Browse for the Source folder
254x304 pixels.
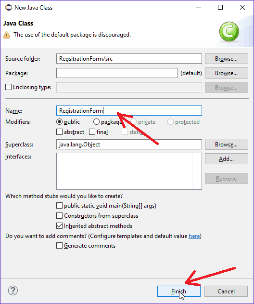pos(227,59)
